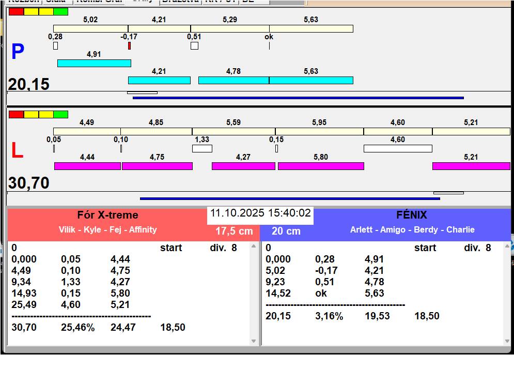Click the cream 5,95 segment in lane L
The height and width of the screenshot is (370, 514).
tap(319, 131)
